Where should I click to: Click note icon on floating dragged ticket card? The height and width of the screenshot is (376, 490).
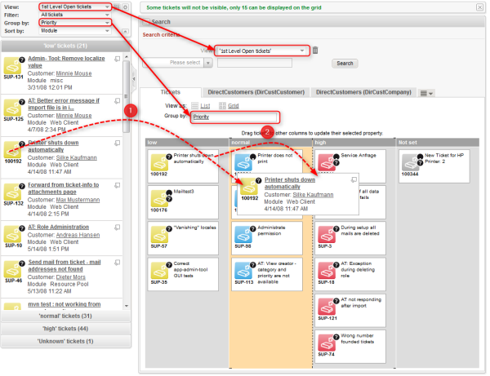point(354,179)
